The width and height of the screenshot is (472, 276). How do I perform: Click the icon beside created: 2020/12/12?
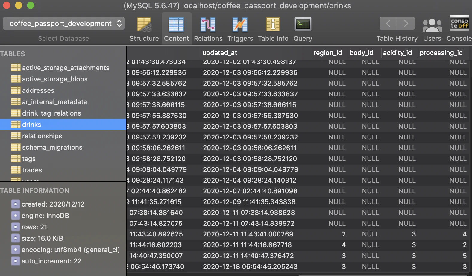point(16,204)
